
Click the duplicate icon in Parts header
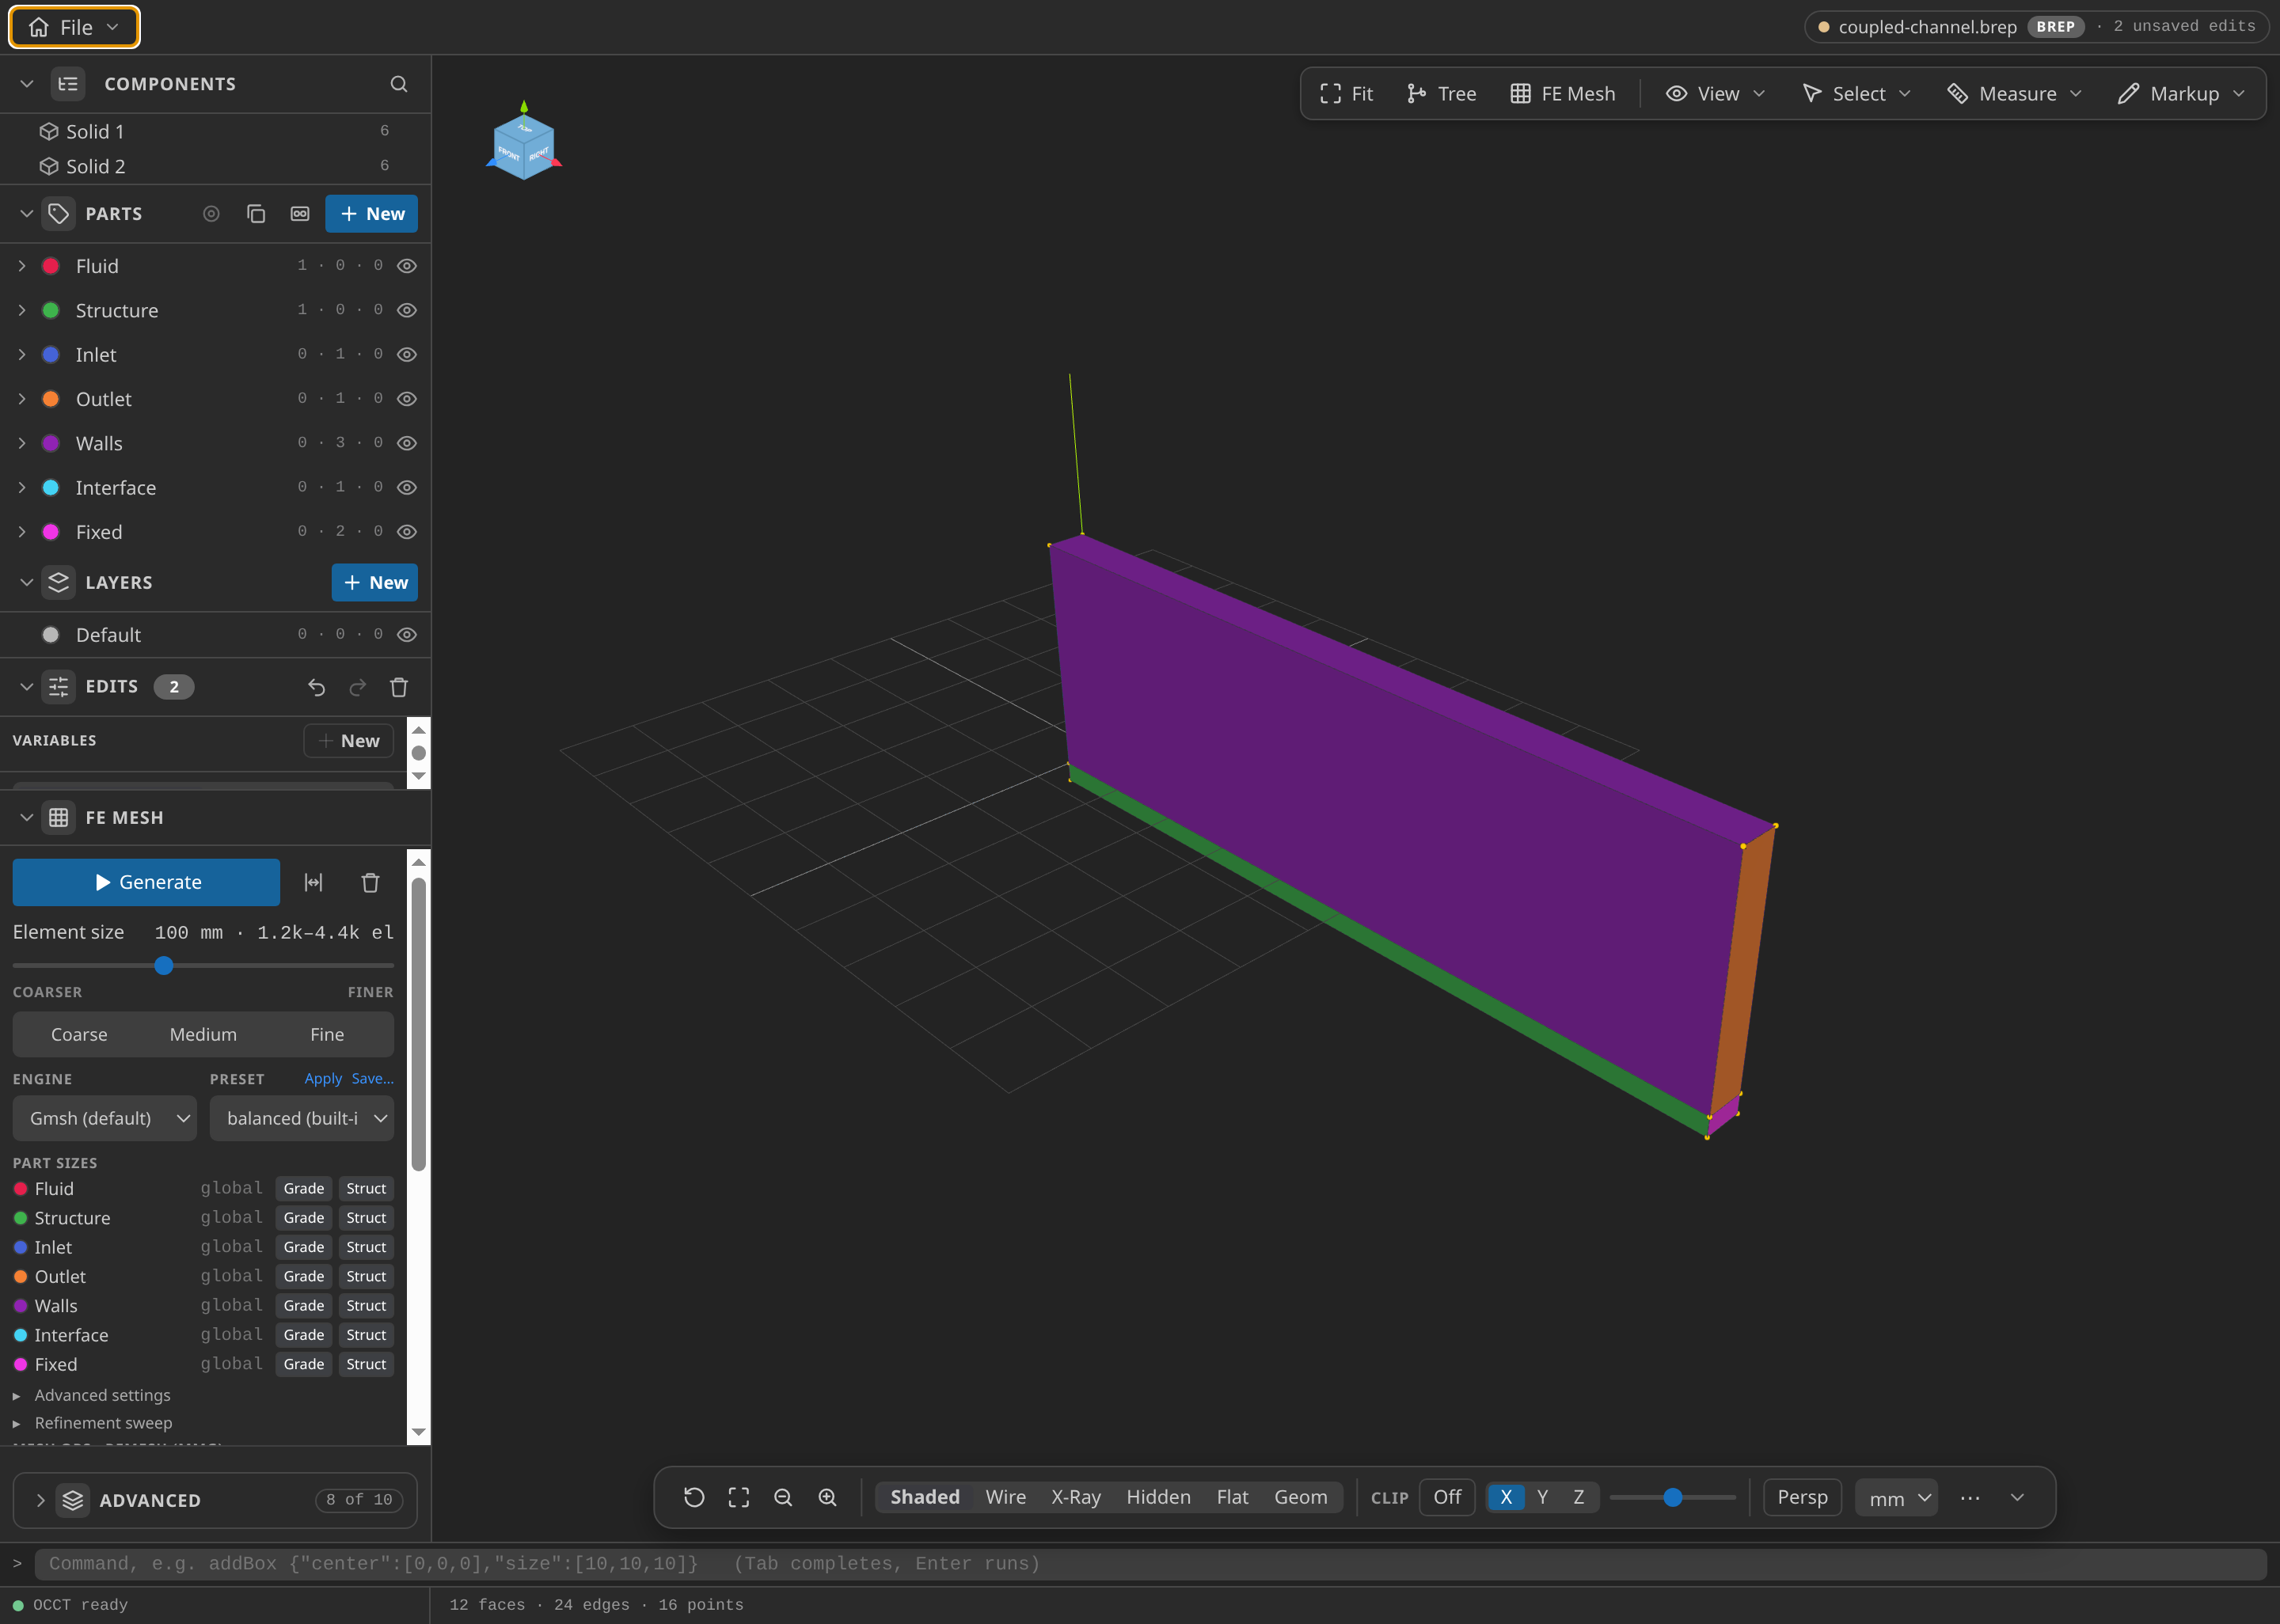(256, 214)
